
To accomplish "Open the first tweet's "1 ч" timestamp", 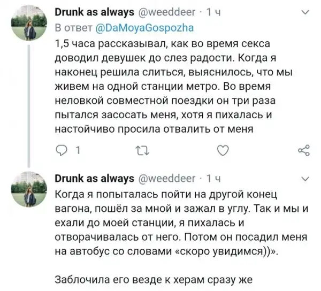I will point(213,13).
